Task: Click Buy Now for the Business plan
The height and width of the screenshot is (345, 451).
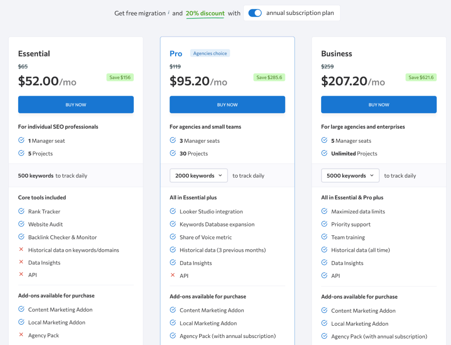Action: [379, 105]
